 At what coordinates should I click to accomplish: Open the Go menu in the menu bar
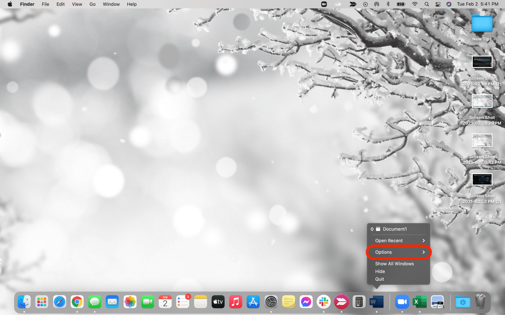click(x=92, y=4)
